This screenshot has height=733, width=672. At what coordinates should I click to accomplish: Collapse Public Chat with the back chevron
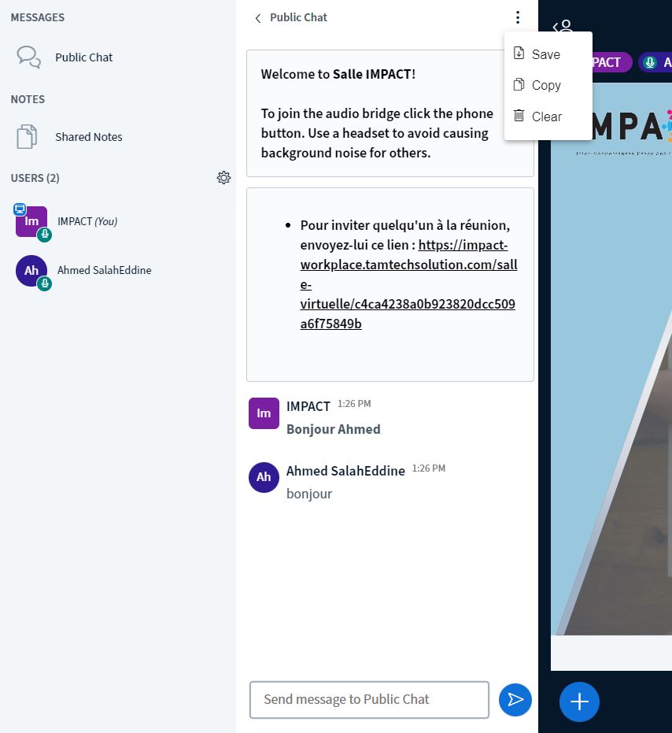[257, 18]
